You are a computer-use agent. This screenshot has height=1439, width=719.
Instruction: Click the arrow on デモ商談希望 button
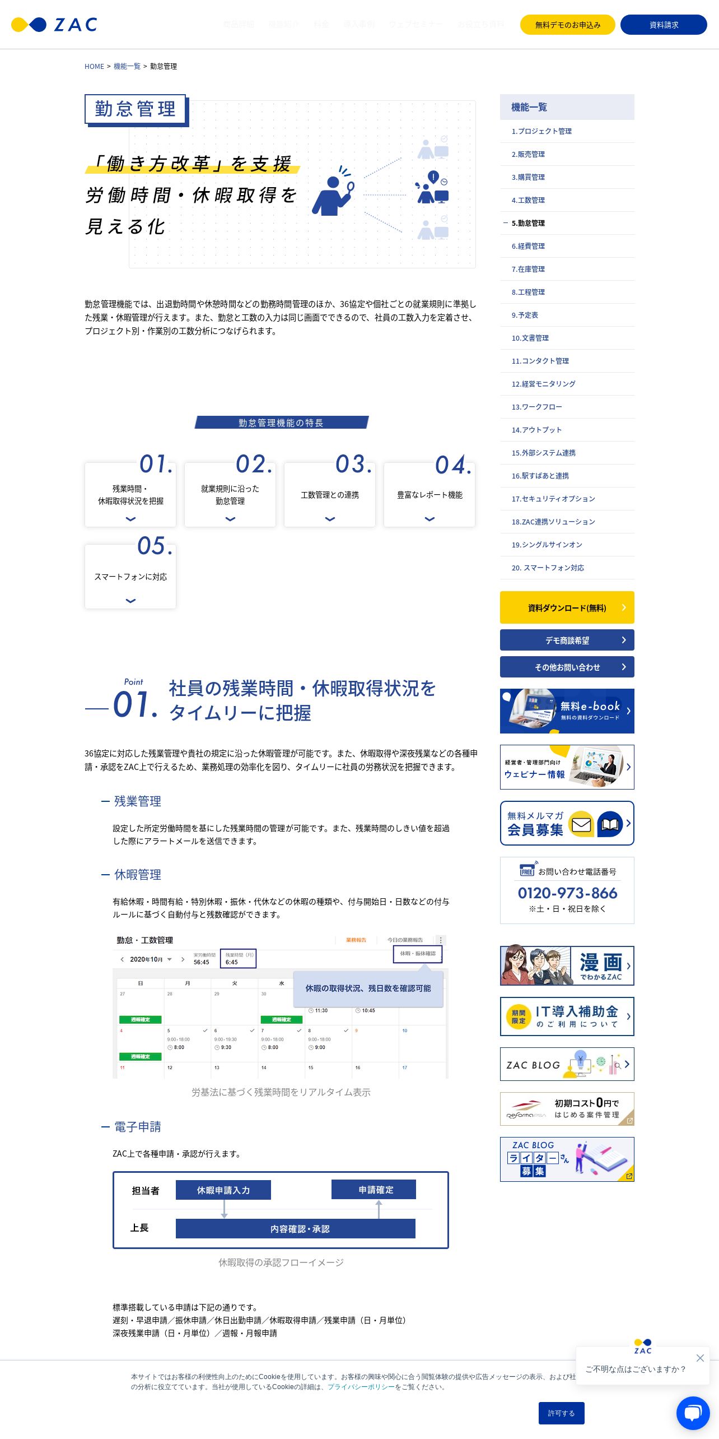coord(624,640)
